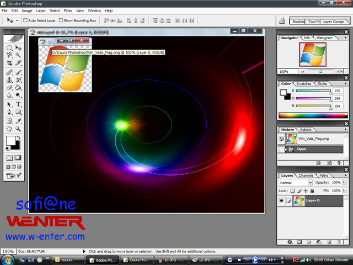
Task: Switch to the Channels tab
Action: pos(306,176)
